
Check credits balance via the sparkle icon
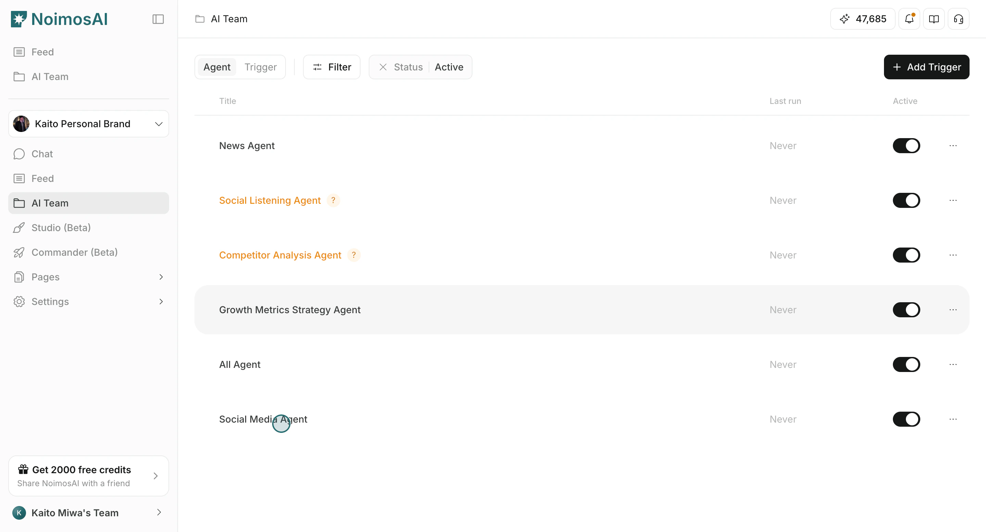point(862,19)
